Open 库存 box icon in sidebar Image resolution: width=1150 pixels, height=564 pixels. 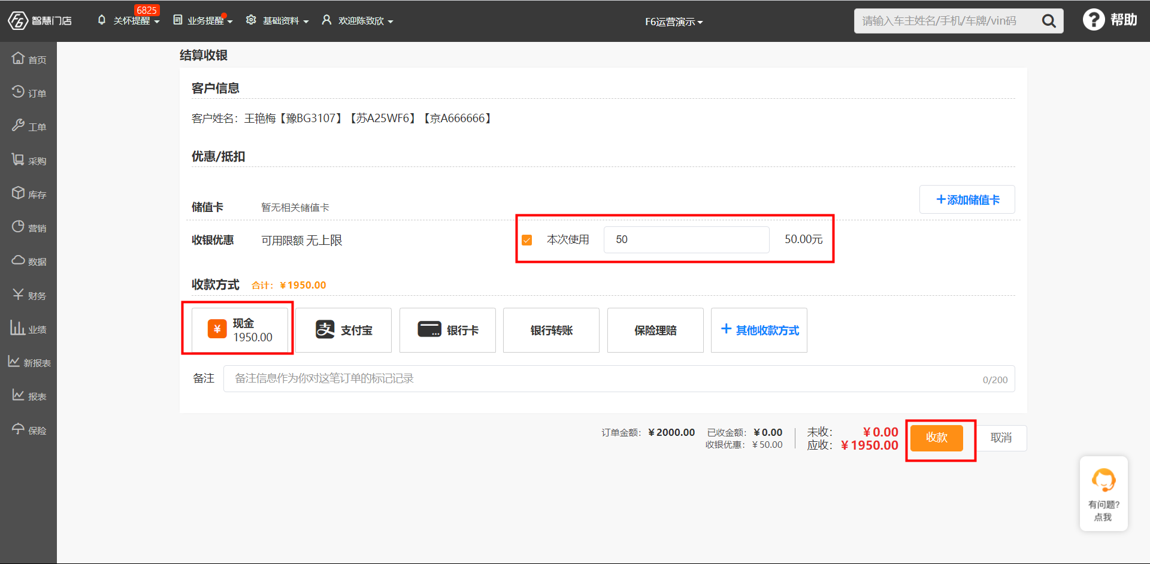(18, 193)
